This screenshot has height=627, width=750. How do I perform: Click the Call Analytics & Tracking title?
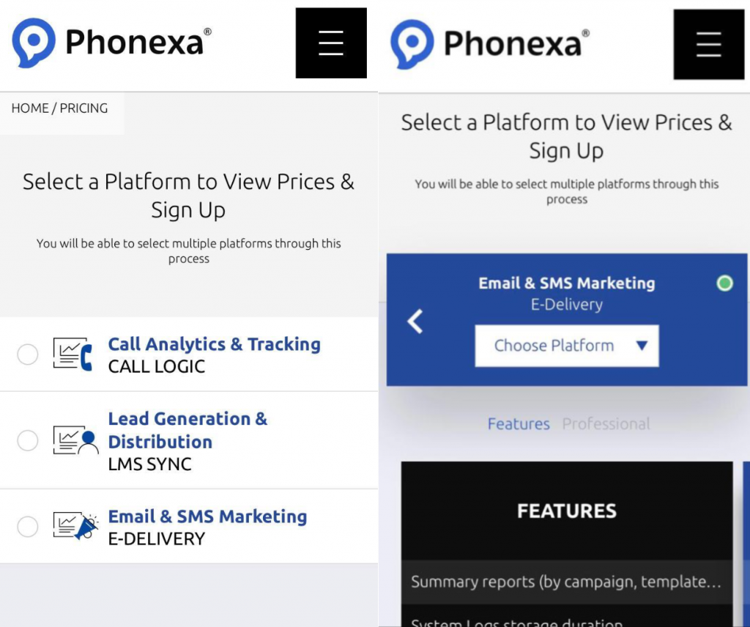point(215,344)
